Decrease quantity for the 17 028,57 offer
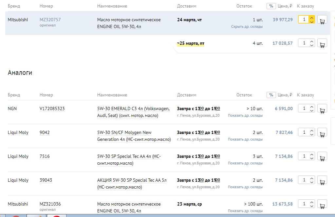The image size is (335, 217). (312, 45)
